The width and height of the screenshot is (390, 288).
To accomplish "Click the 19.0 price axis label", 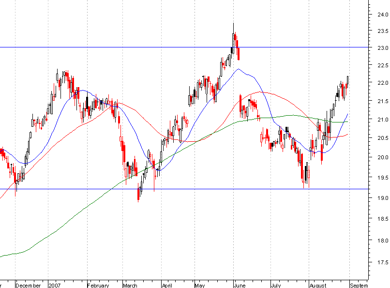I will click(383, 198).
